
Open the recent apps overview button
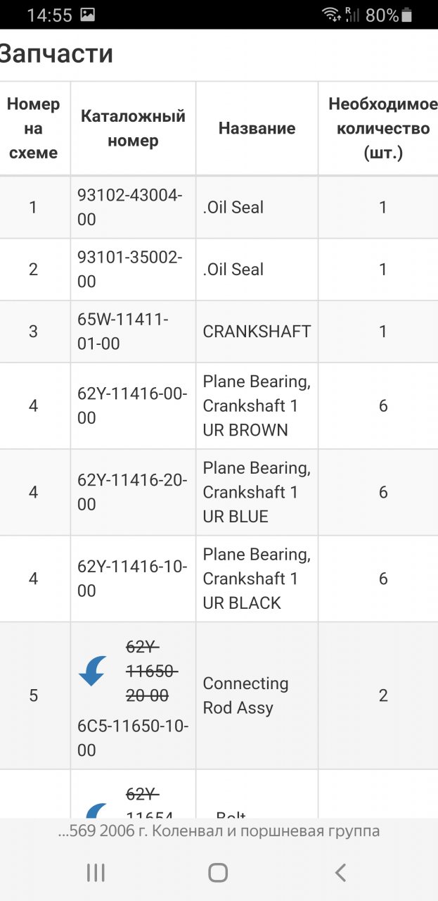click(96, 873)
